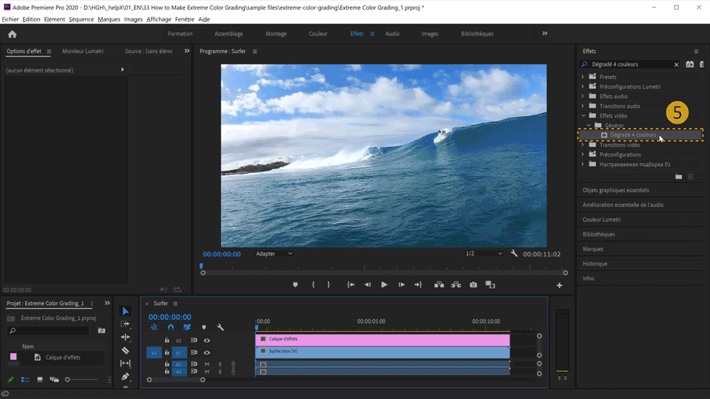Open the Adapter zoom level dropdown
The width and height of the screenshot is (710, 399).
tap(274, 253)
